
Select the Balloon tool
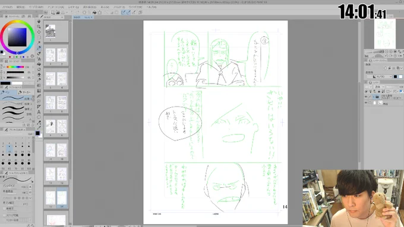[39, 117]
